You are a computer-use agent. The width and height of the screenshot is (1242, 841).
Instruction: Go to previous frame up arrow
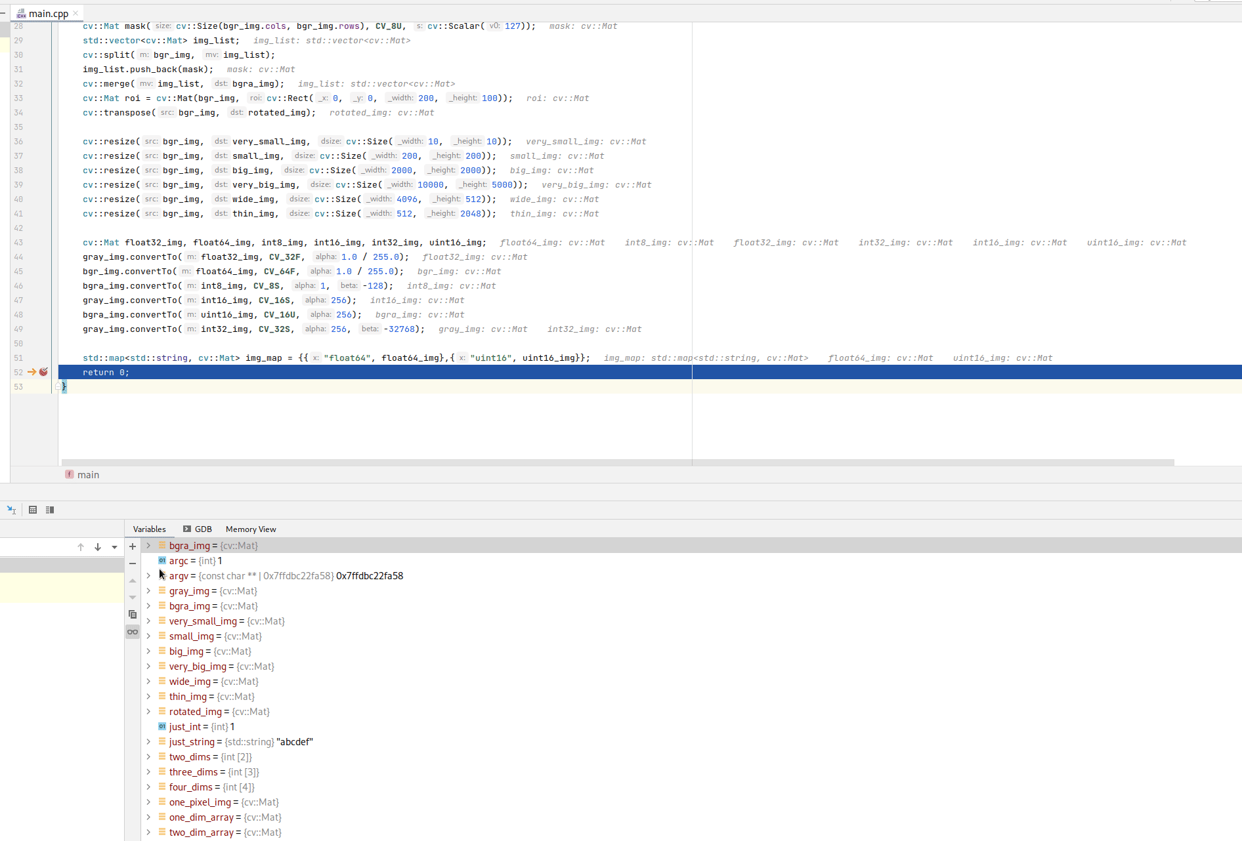pos(81,546)
